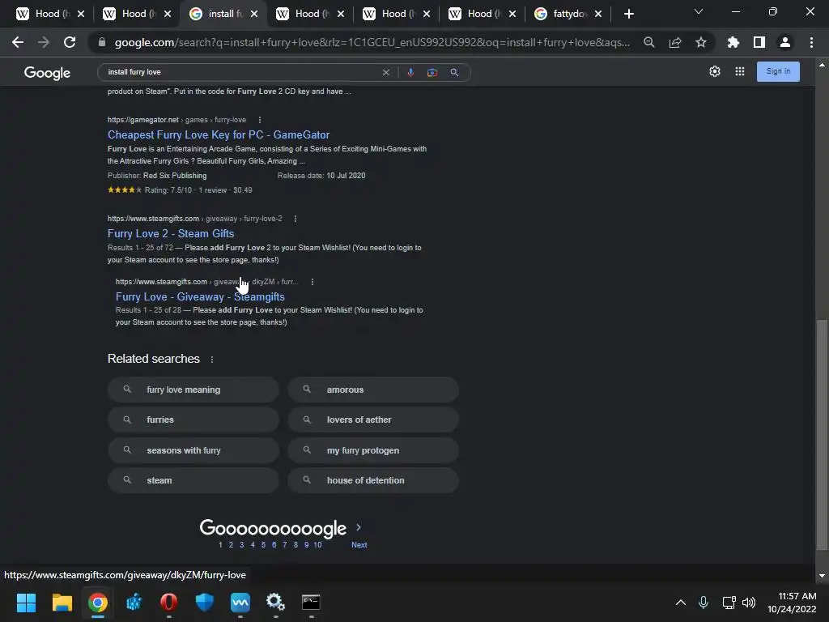Open the Related searches options menu
The height and width of the screenshot is (622, 829).
[x=212, y=360]
